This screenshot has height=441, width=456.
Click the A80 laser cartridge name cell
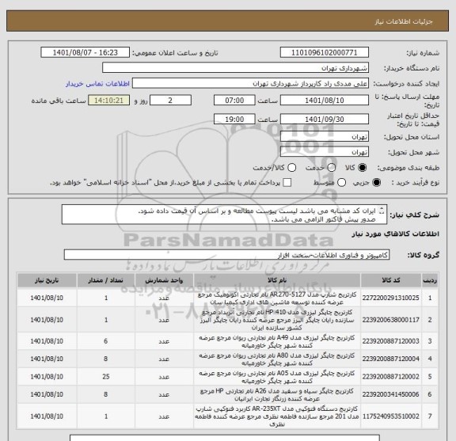277,359
